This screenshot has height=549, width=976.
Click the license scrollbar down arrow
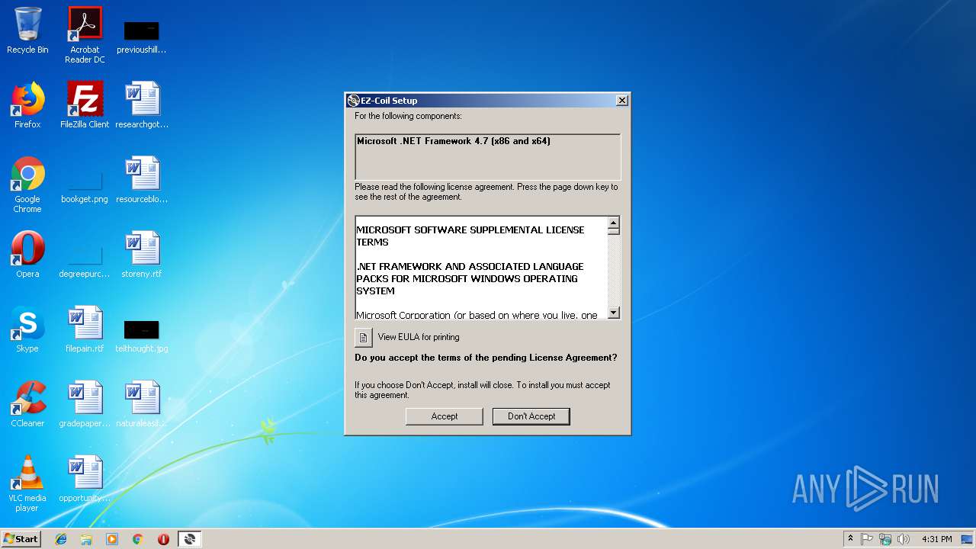click(614, 313)
